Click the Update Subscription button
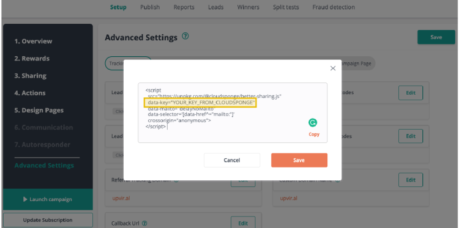This screenshot has width=459, height=228. [x=48, y=220]
